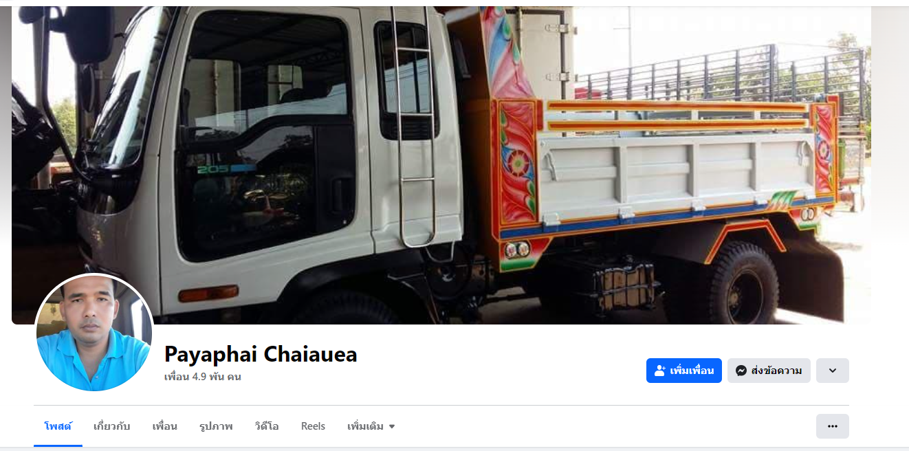Go to the รูปภาพ tab
Viewport: 909px width, 451px height.
216,426
